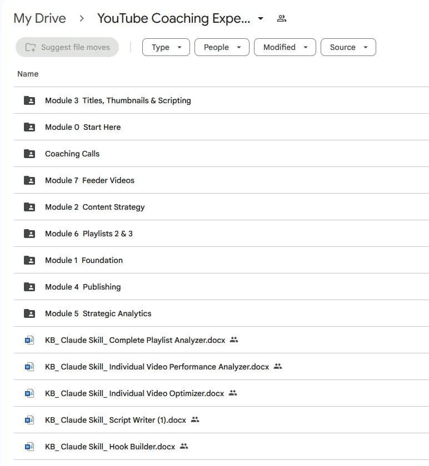The height and width of the screenshot is (466, 429).
Task: Click the Word icon for Script Writer (1)
Action: click(x=29, y=420)
